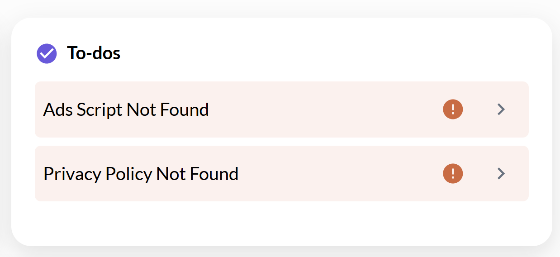This screenshot has height=257, width=560.
Task: Click the To-dos heading text
Action: pyautogui.click(x=94, y=53)
